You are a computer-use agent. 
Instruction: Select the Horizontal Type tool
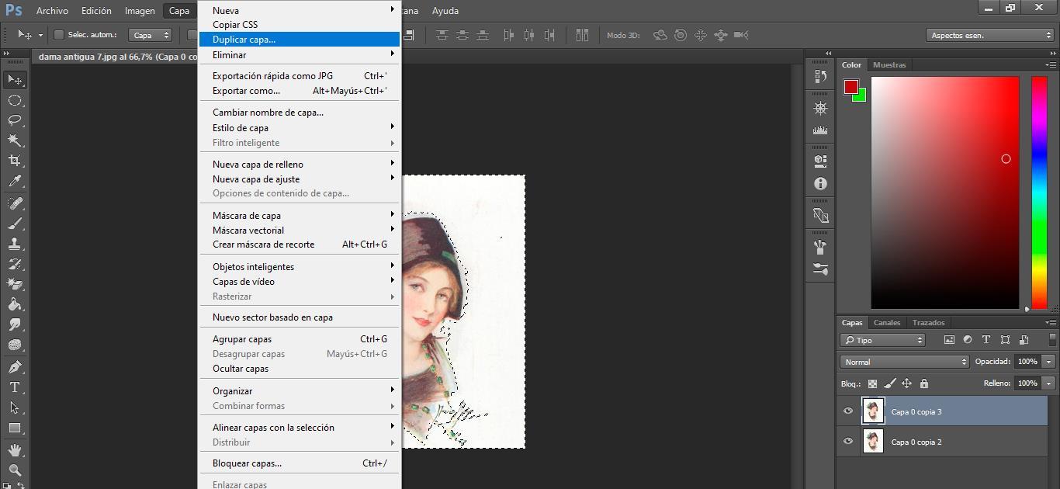[x=15, y=387]
